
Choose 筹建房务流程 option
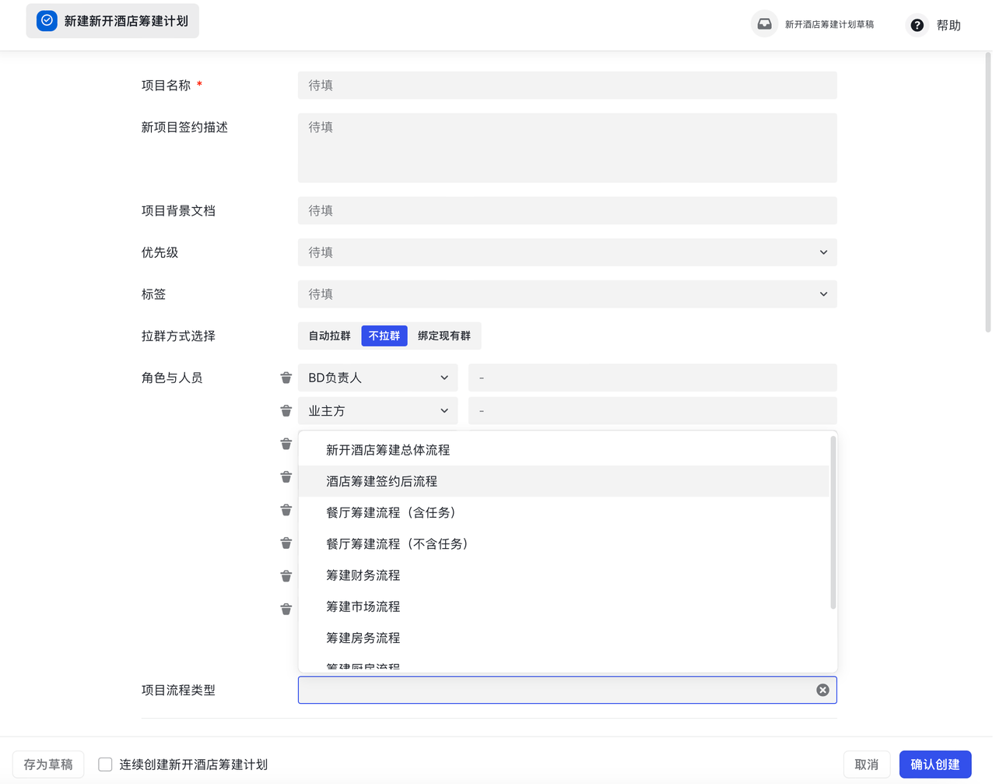point(564,638)
